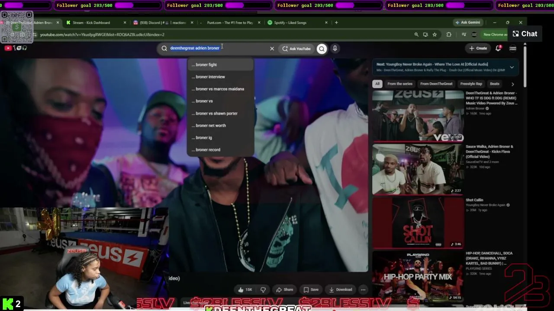Bookmark this page with the star icon
The image size is (554, 311).
pyautogui.click(x=435, y=35)
